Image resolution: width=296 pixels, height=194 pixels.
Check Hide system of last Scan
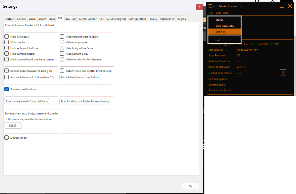click(7, 48)
